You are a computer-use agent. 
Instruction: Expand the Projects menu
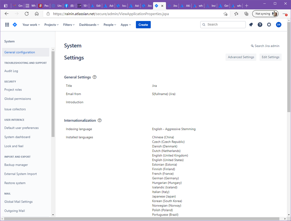pos(51,25)
